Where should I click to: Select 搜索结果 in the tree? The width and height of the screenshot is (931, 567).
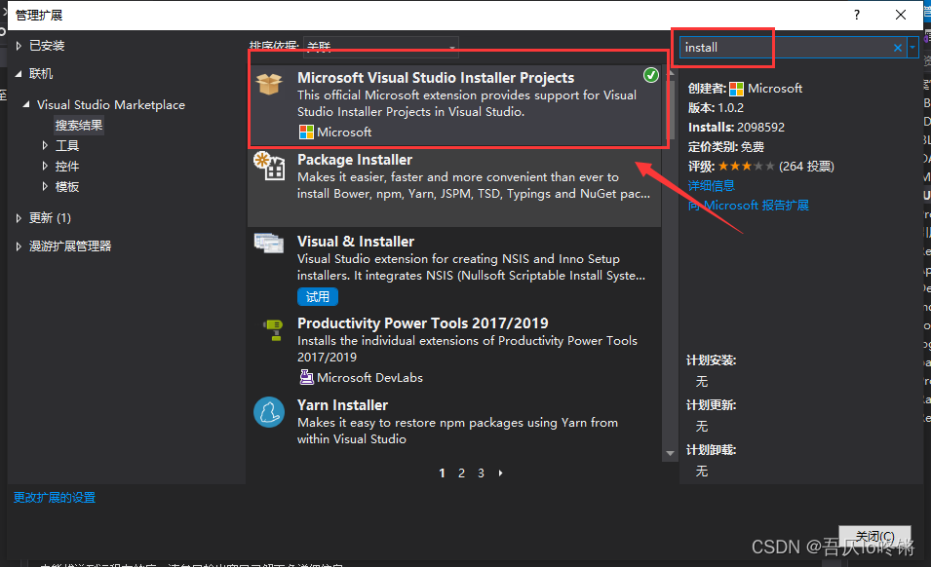[79, 125]
